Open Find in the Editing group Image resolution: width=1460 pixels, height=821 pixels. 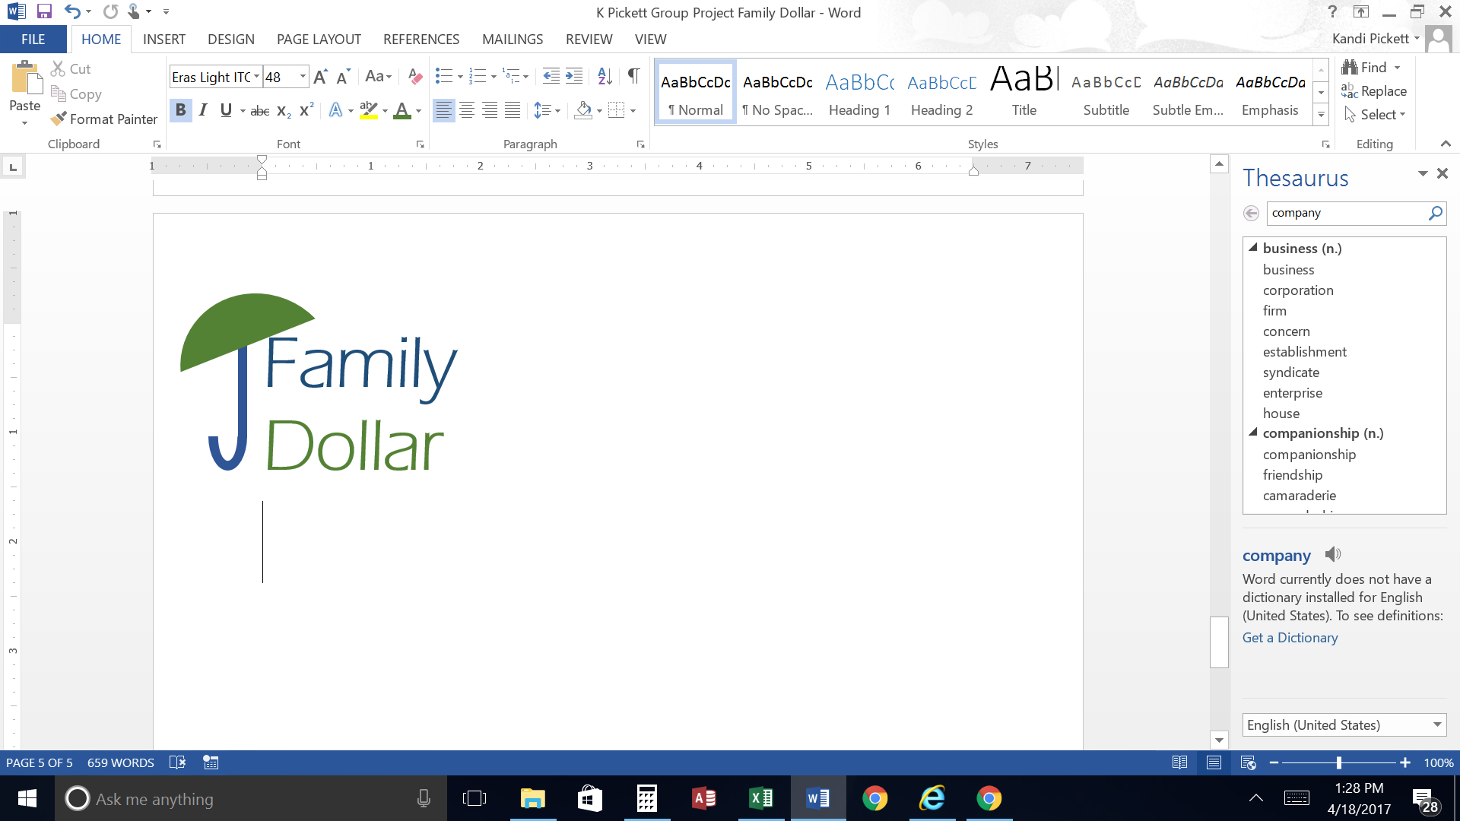tap(1373, 67)
